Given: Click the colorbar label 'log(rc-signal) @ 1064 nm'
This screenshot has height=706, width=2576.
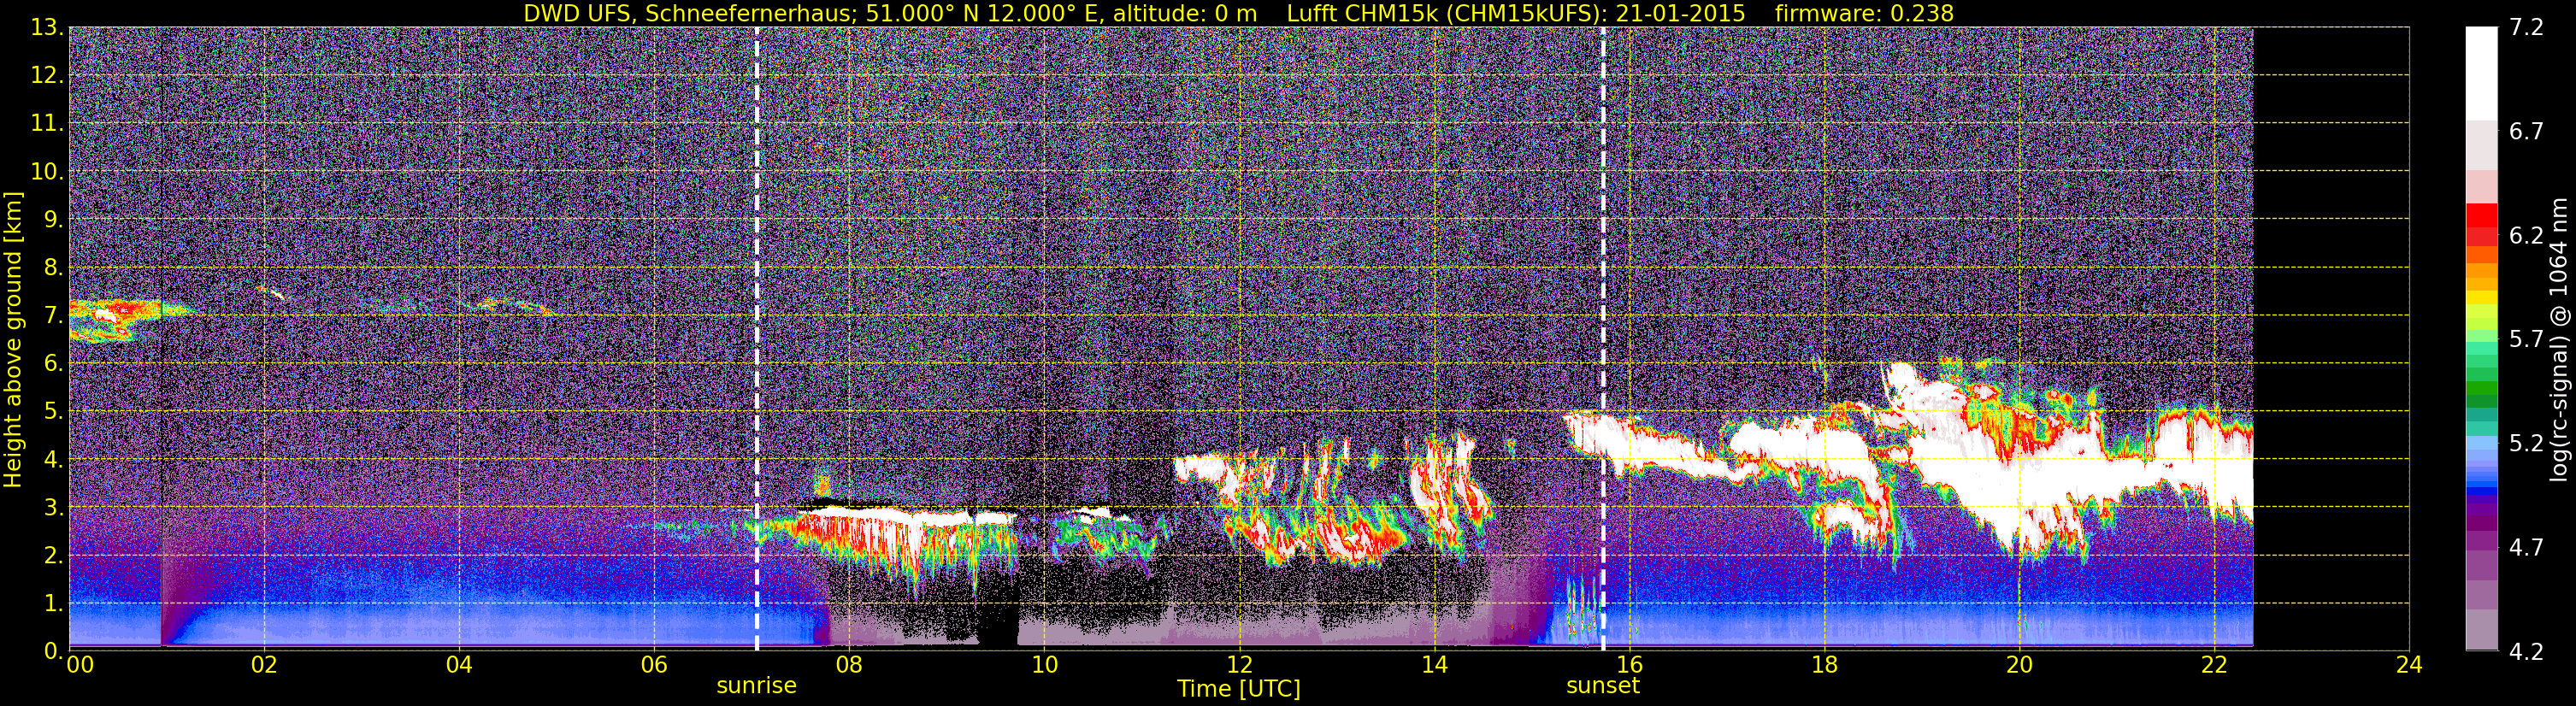Looking at the screenshot, I should 2557,339.
